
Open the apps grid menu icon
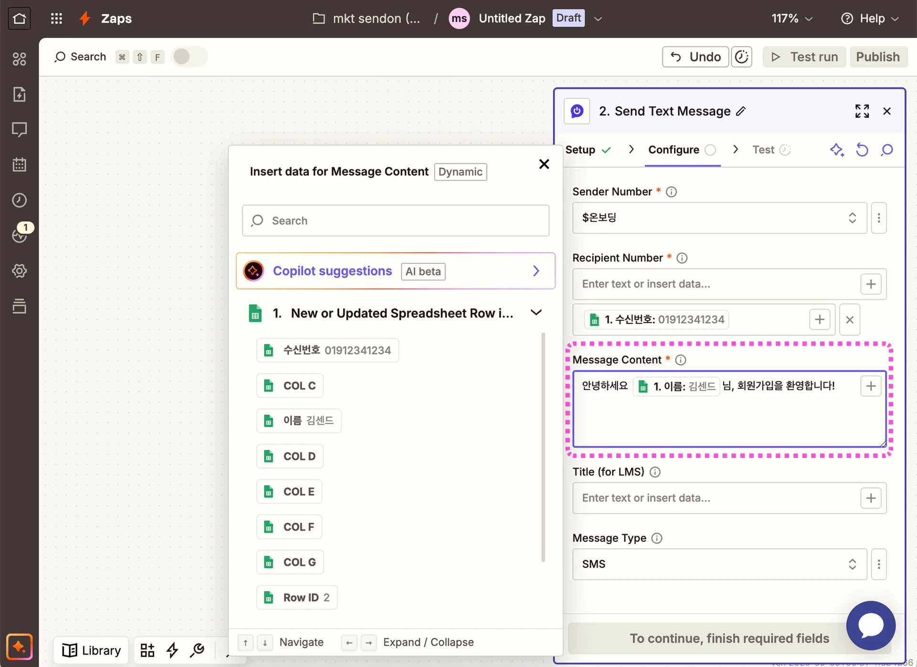[x=56, y=19]
